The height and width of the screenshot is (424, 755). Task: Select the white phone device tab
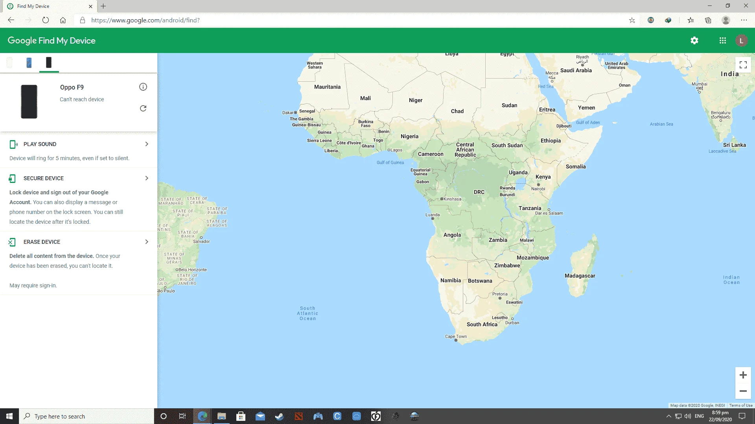coord(9,62)
